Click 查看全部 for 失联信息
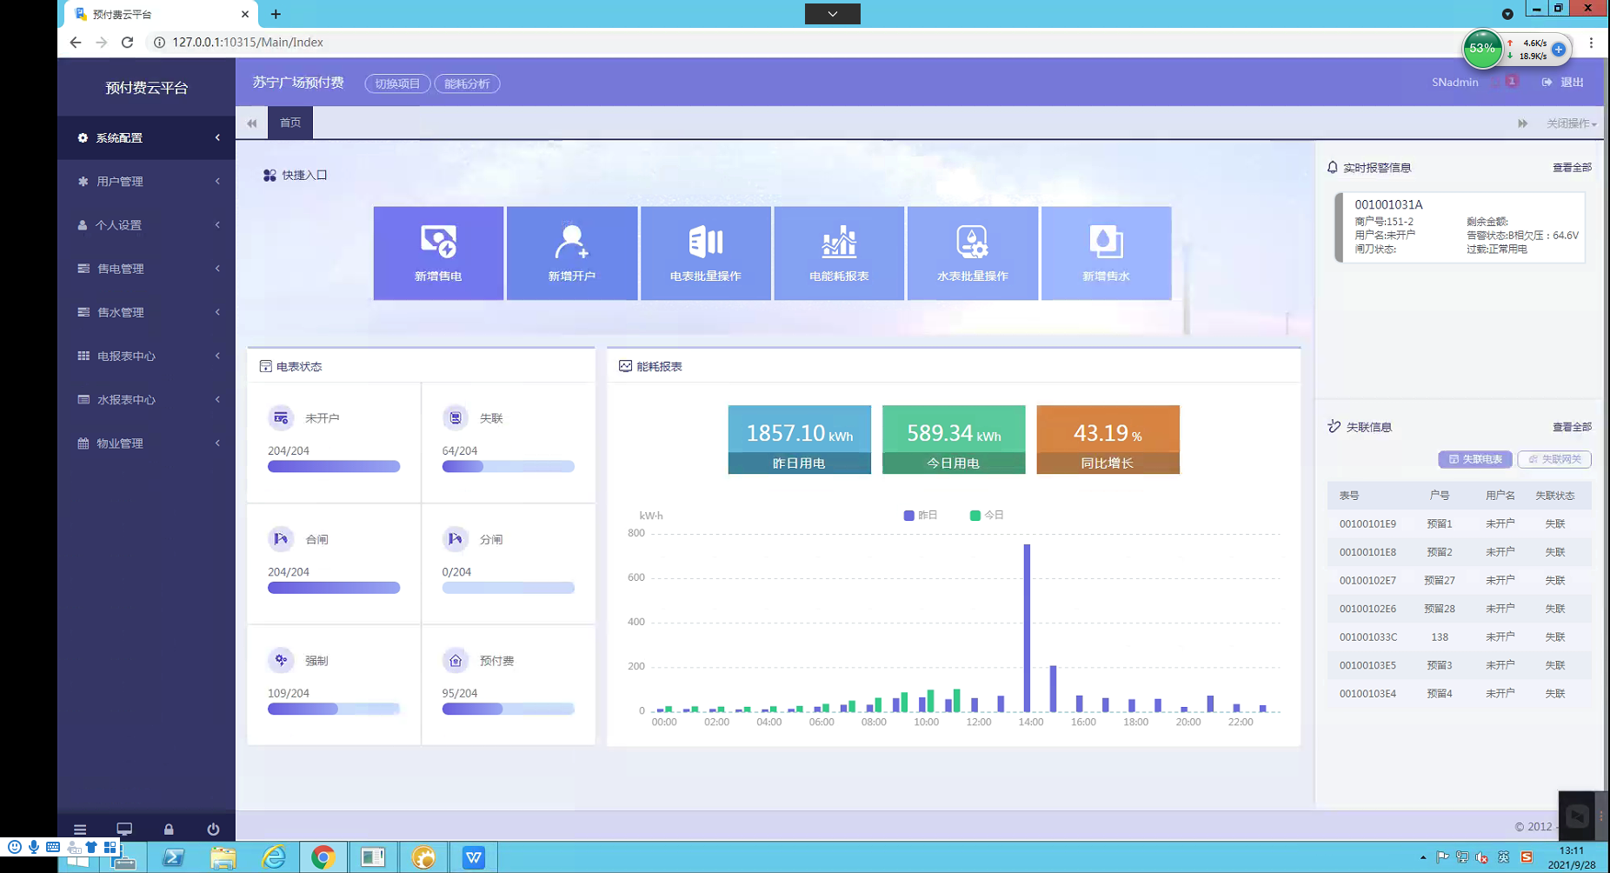1610x873 pixels. [x=1572, y=427]
